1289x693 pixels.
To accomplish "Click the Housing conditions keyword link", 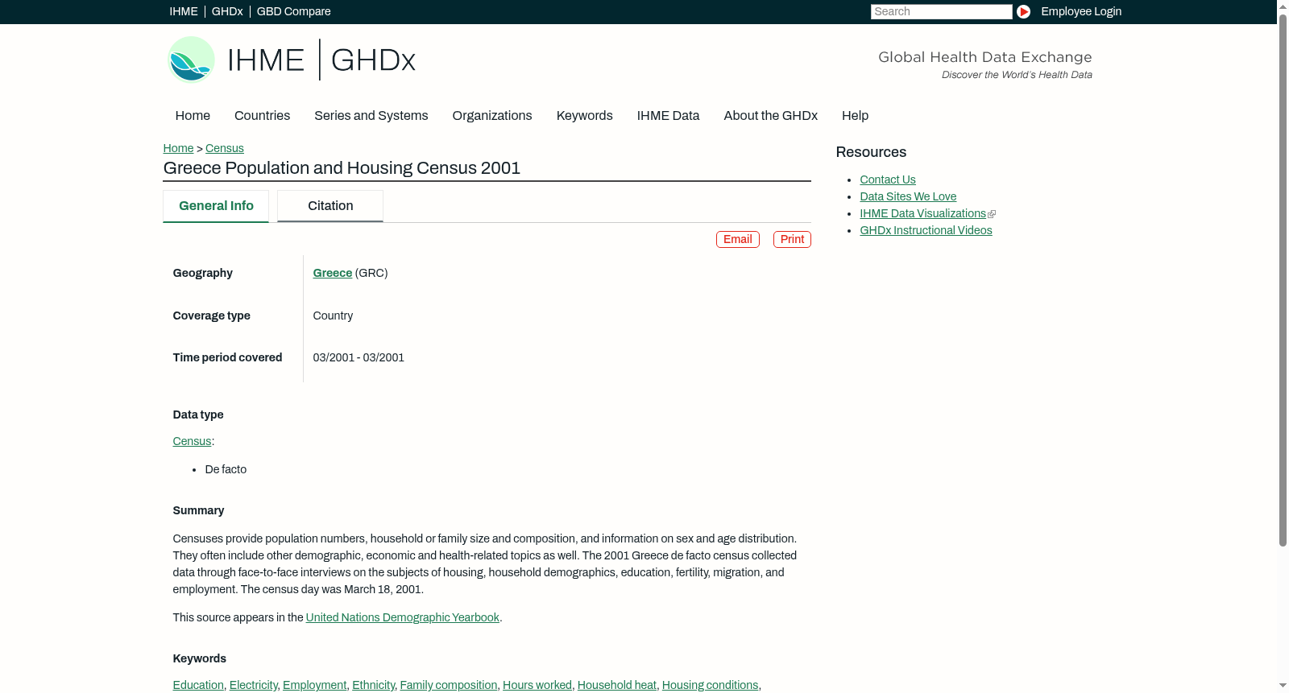I will point(711,685).
